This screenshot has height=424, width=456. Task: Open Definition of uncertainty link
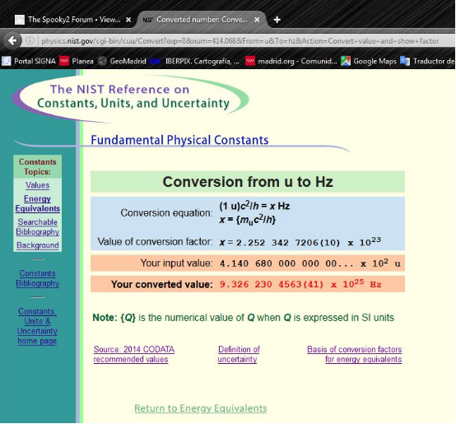pyautogui.click(x=239, y=354)
